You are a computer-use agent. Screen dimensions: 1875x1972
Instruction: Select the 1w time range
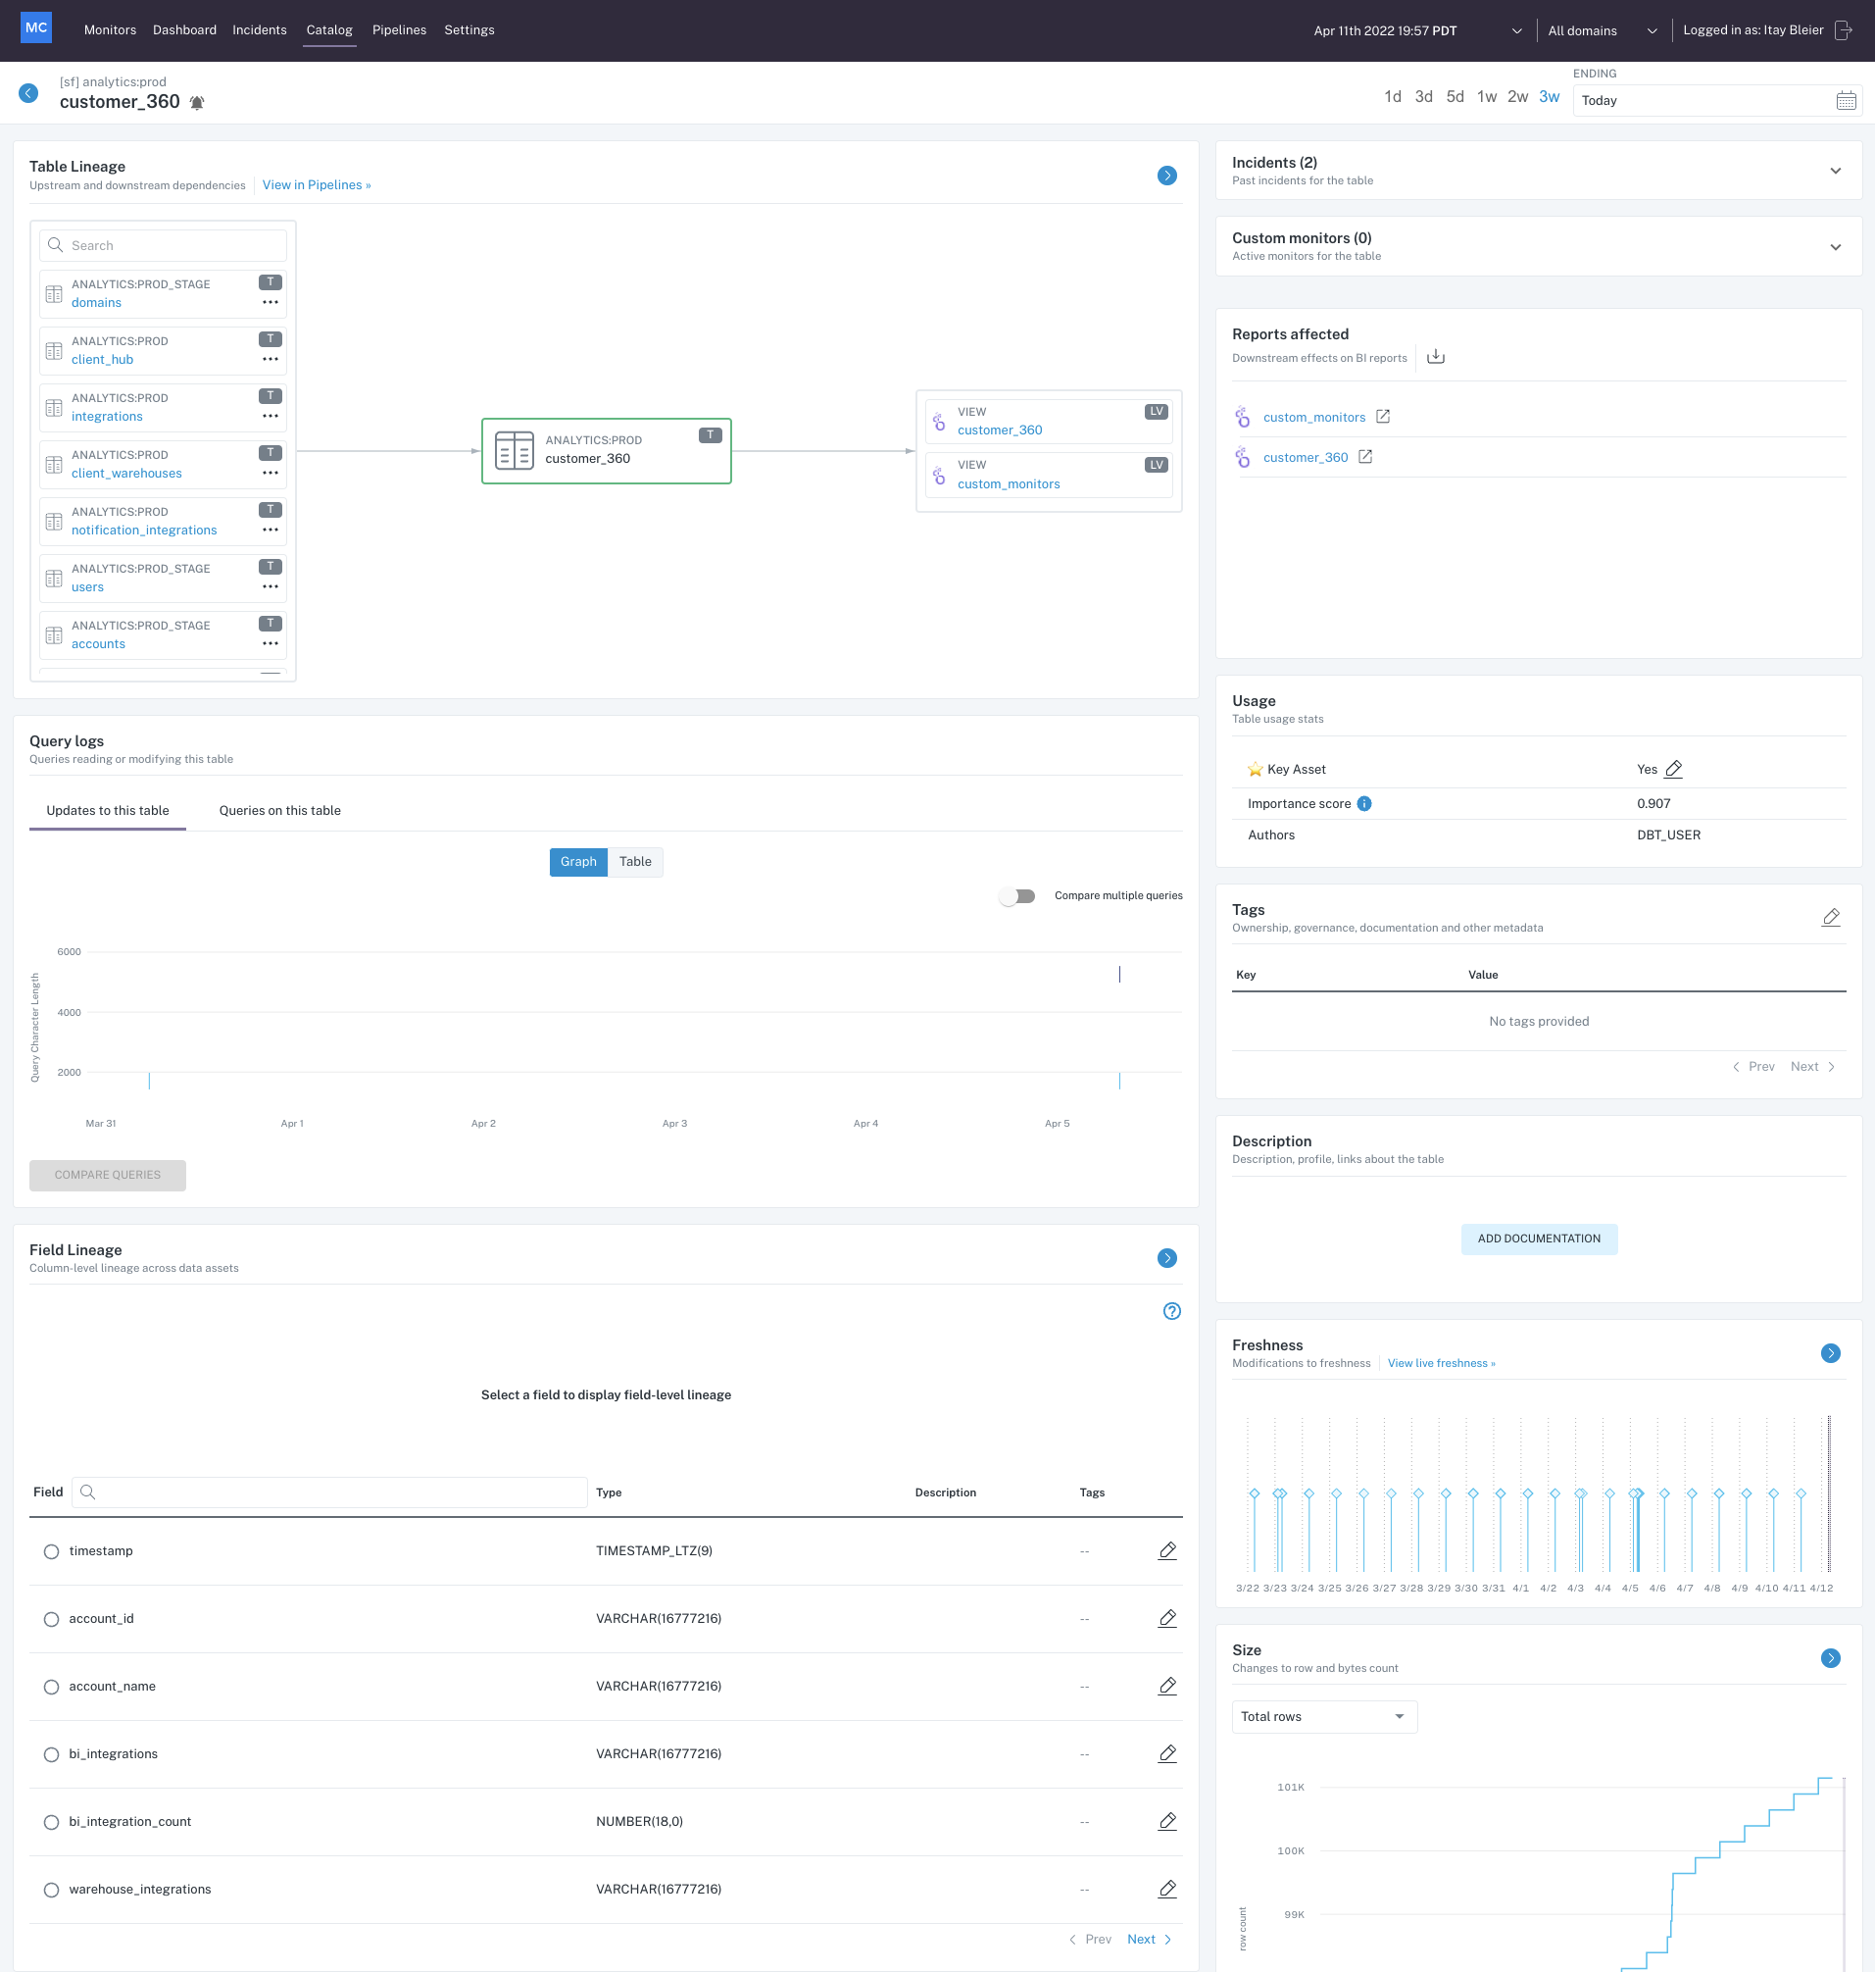coord(1487,97)
